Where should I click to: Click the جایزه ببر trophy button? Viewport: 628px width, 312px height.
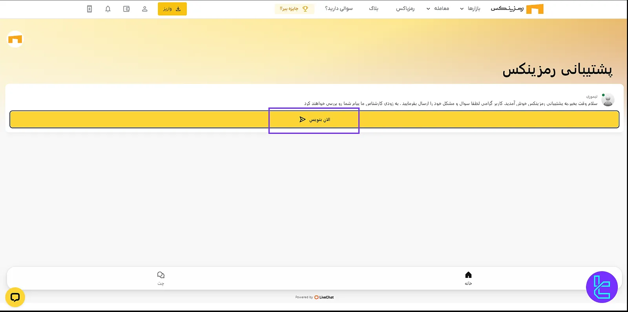294,9
